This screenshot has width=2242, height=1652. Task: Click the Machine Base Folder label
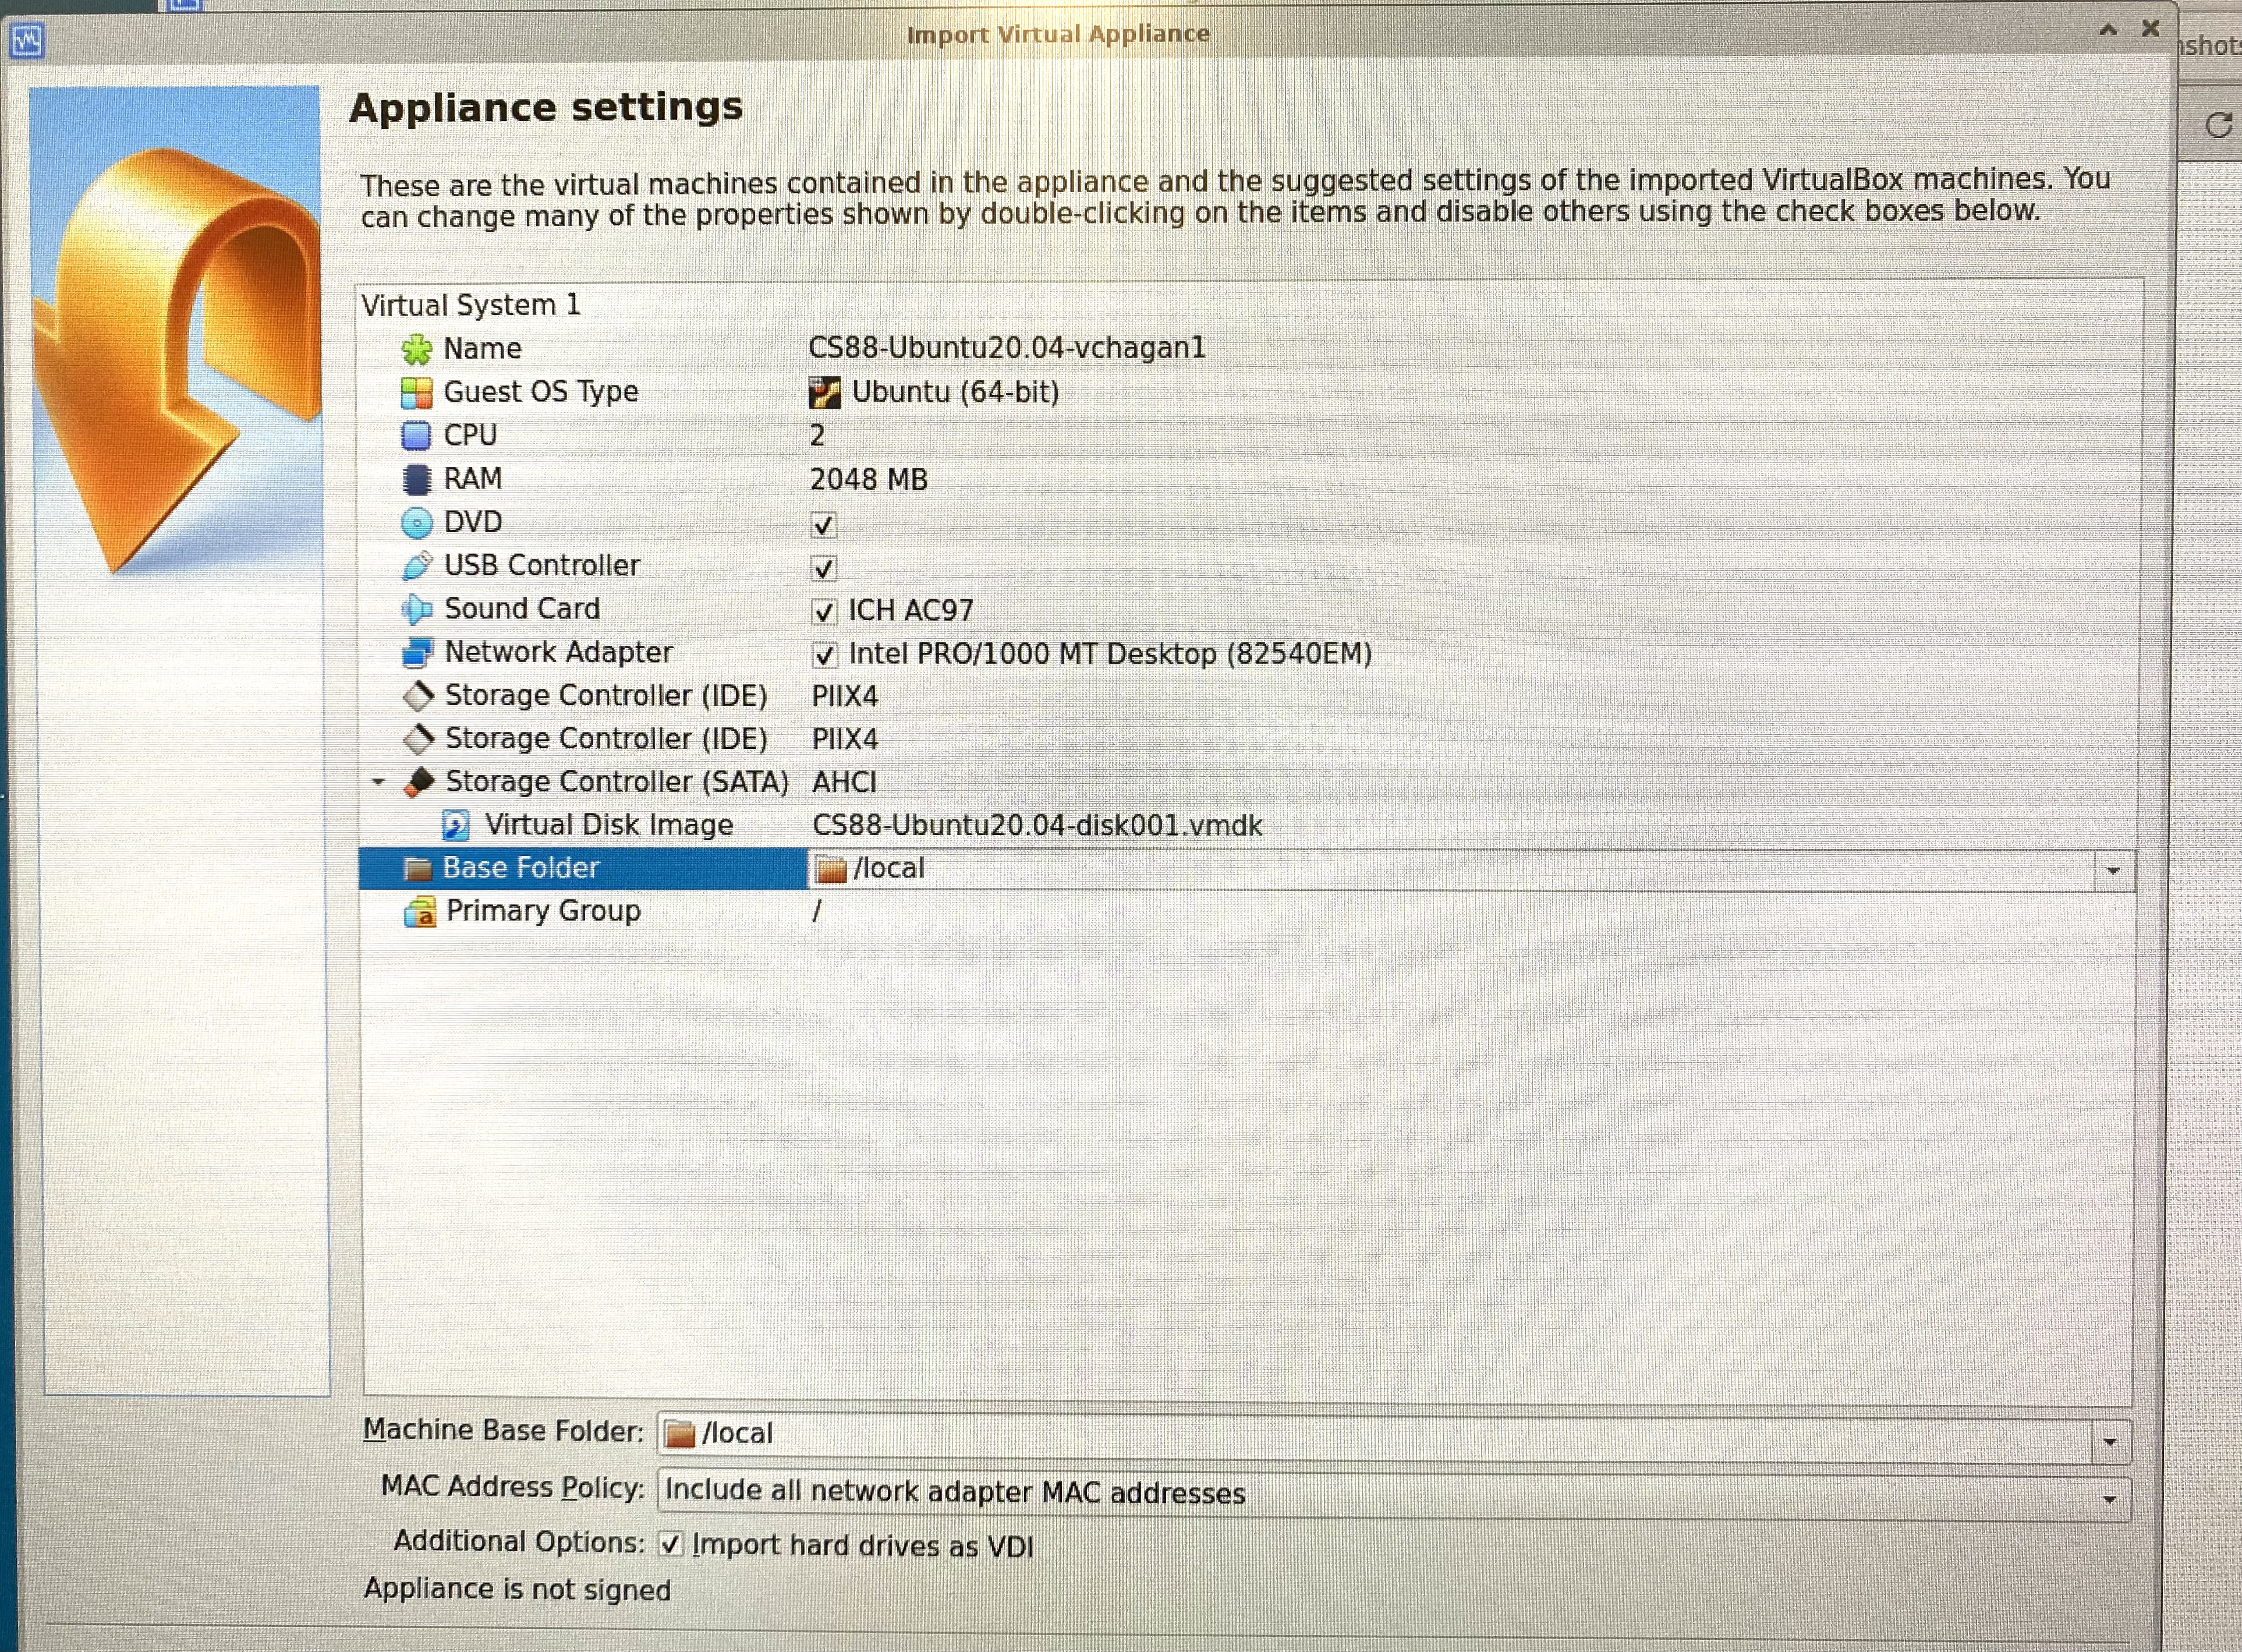(x=503, y=1431)
